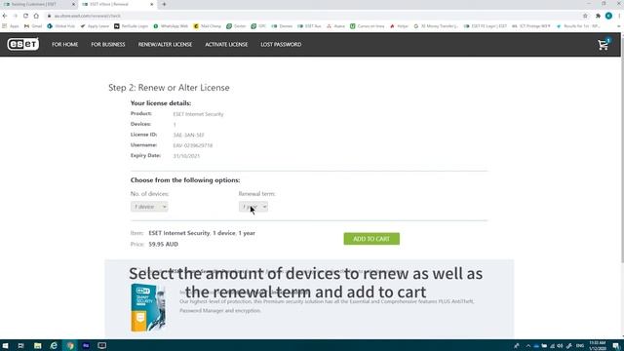Go to ACTIVATE LICENSE page

[x=226, y=45]
